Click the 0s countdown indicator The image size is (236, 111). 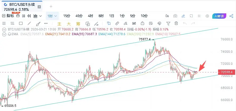click(167, 16)
